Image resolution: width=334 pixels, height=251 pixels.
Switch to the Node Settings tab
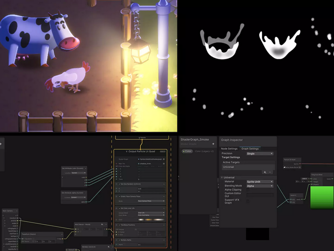click(x=229, y=149)
